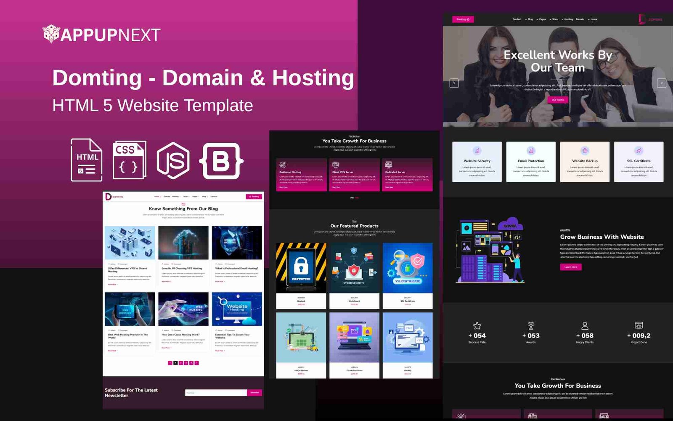Open the 5 Key Differences blog thumbnail
The width and height of the screenshot is (673, 421).
click(130, 243)
